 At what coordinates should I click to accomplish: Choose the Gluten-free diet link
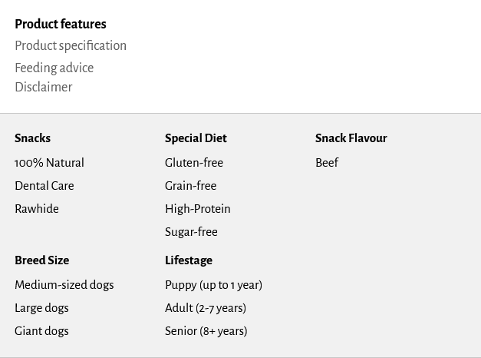click(194, 163)
